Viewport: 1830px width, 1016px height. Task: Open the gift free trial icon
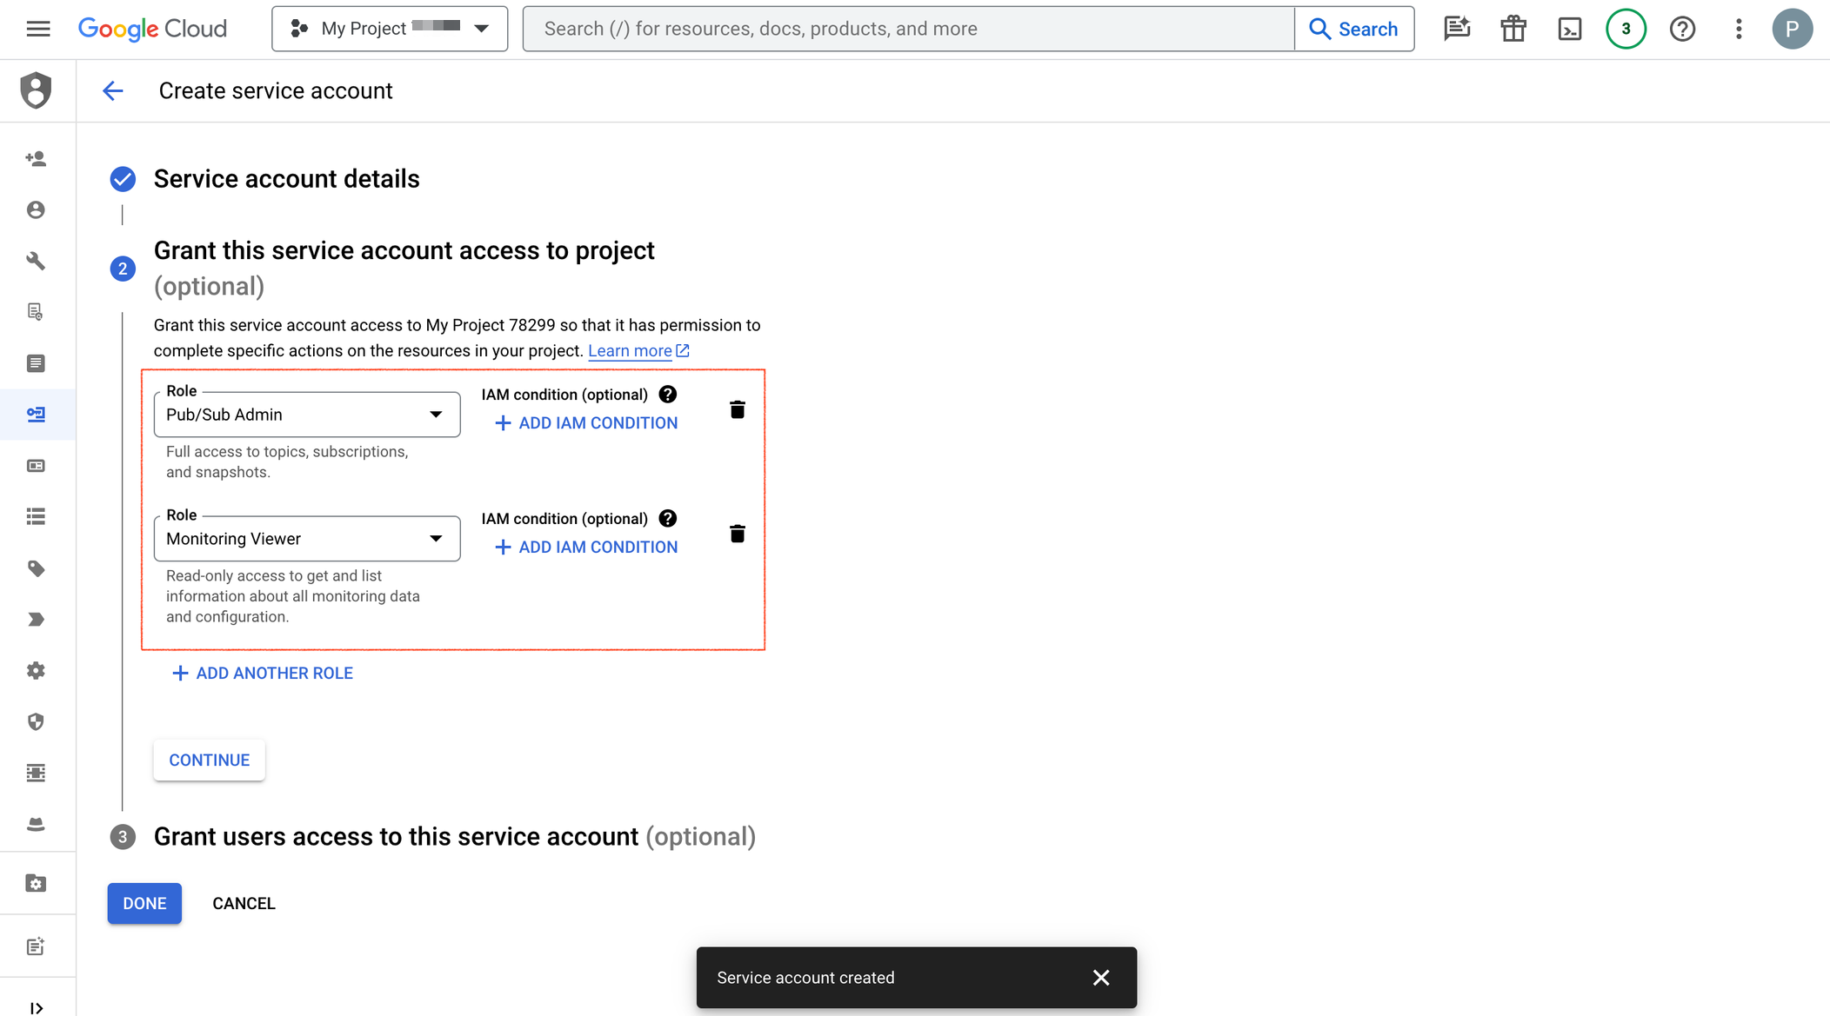(1513, 29)
